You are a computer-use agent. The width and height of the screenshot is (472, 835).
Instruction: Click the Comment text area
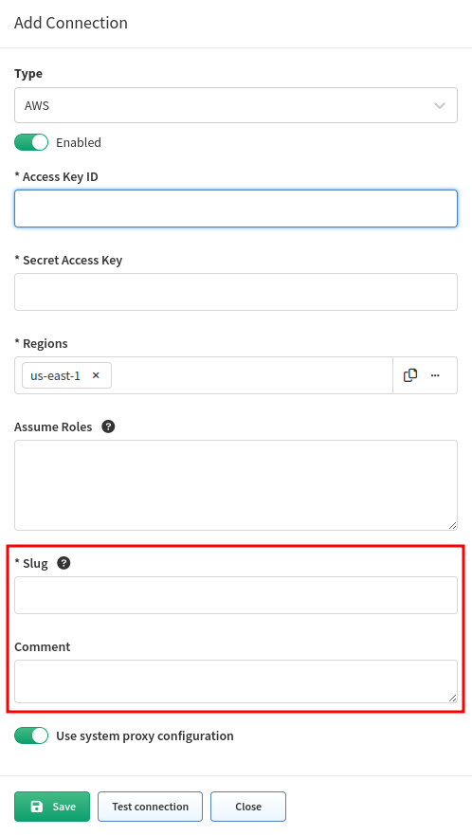(x=236, y=681)
